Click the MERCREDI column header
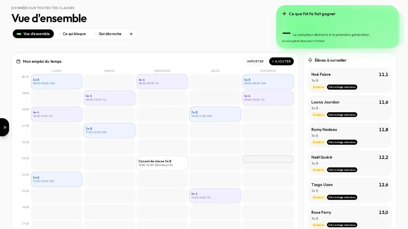Screen dimensions: 408x229 click(162, 71)
